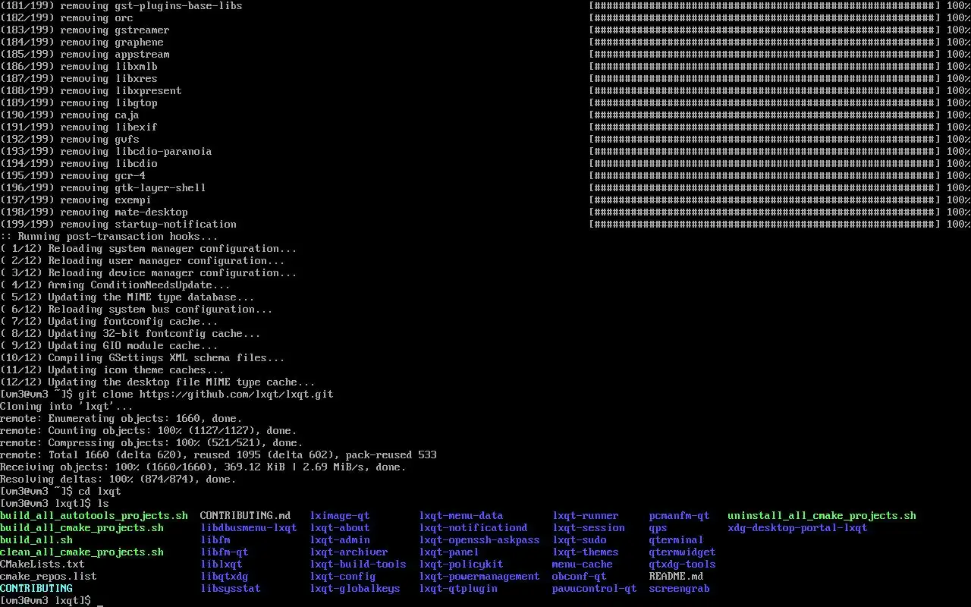
Task: Click the lxqt-powermanagement directory name
Action: [479, 577]
